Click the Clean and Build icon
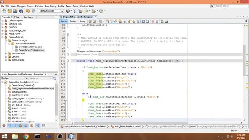This screenshot has height=140, width=249. (81, 11)
